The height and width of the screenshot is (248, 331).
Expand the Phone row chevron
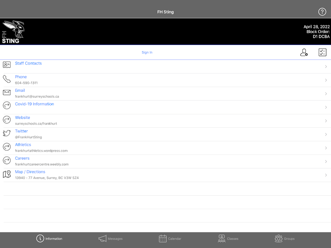[x=326, y=80]
